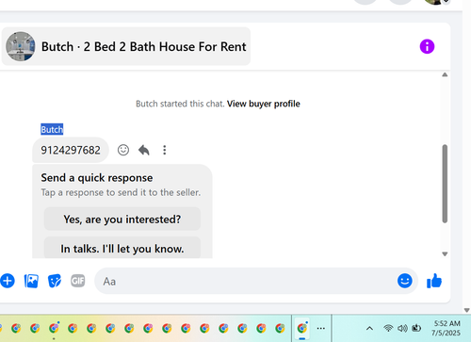Click the message bubble 9124297682
471x342 pixels.
click(71, 150)
